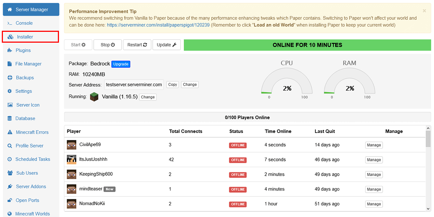The image size is (434, 217).
Task: Click the Backups lifebuoy icon
Action: [10, 78]
